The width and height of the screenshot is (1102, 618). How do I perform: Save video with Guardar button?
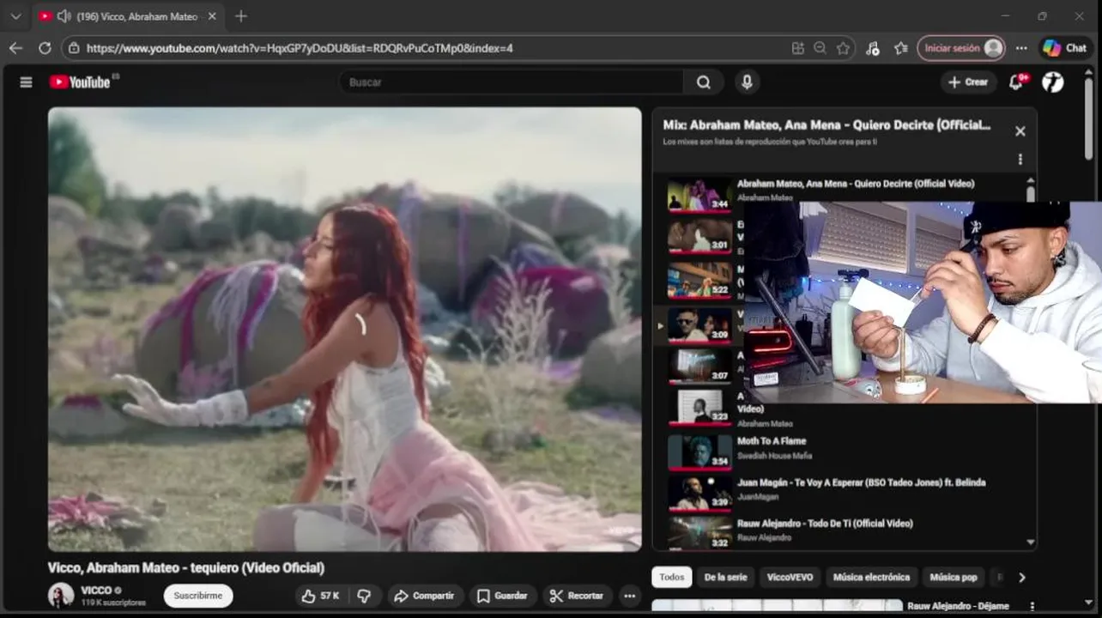503,596
